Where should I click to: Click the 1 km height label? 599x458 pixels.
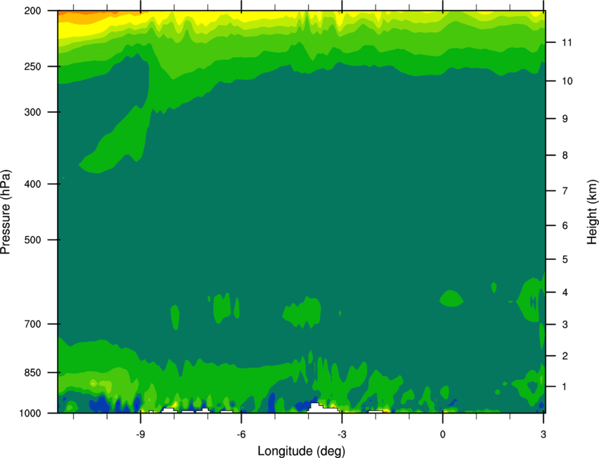(564, 387)
